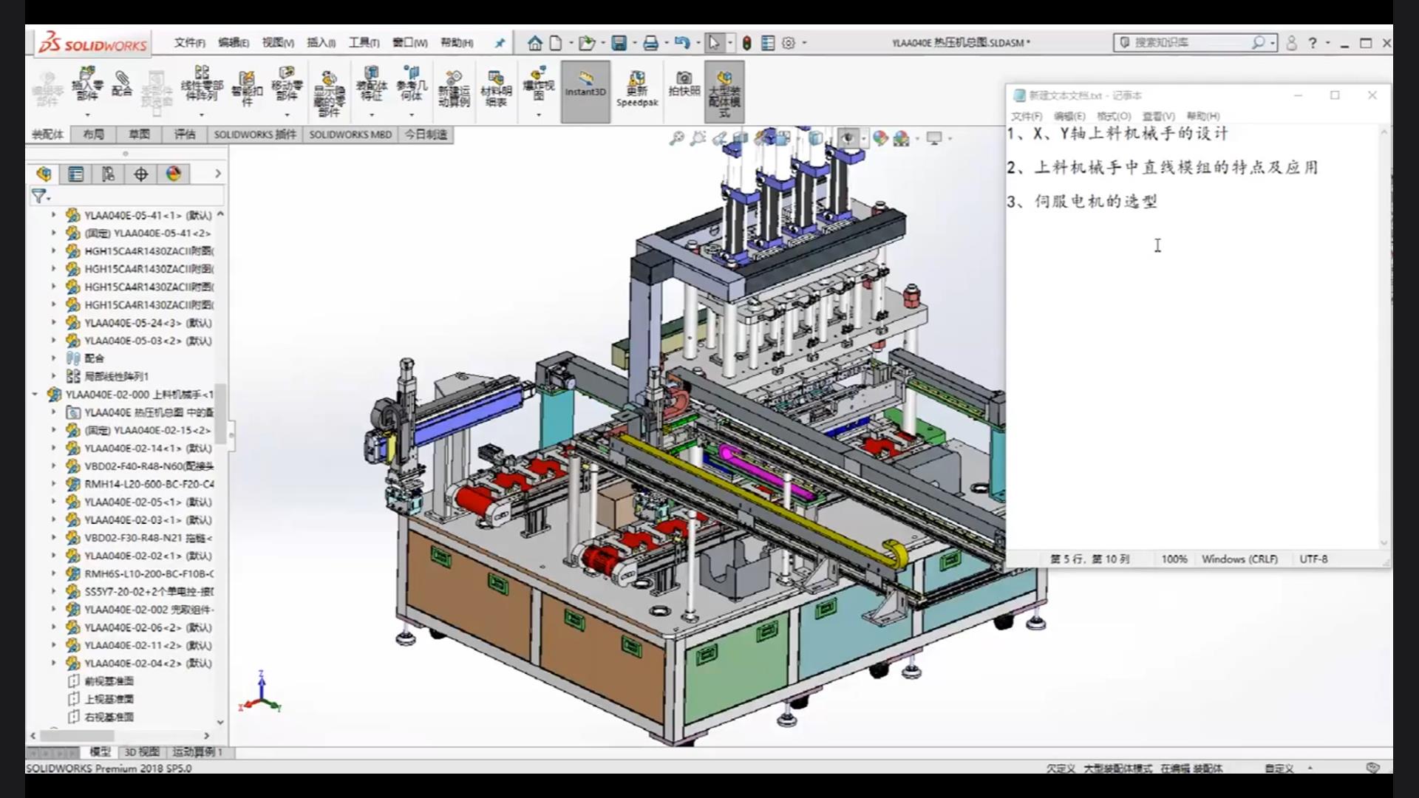1419x798 pixels.
Task: Click Zoom to Area icon in view toolbar
Action: click(x=698, y=138)
